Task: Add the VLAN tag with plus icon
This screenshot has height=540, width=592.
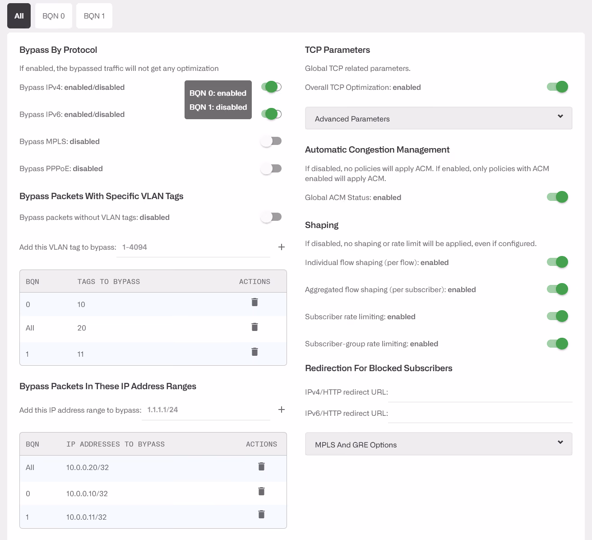Action: (x=282, y=247)
